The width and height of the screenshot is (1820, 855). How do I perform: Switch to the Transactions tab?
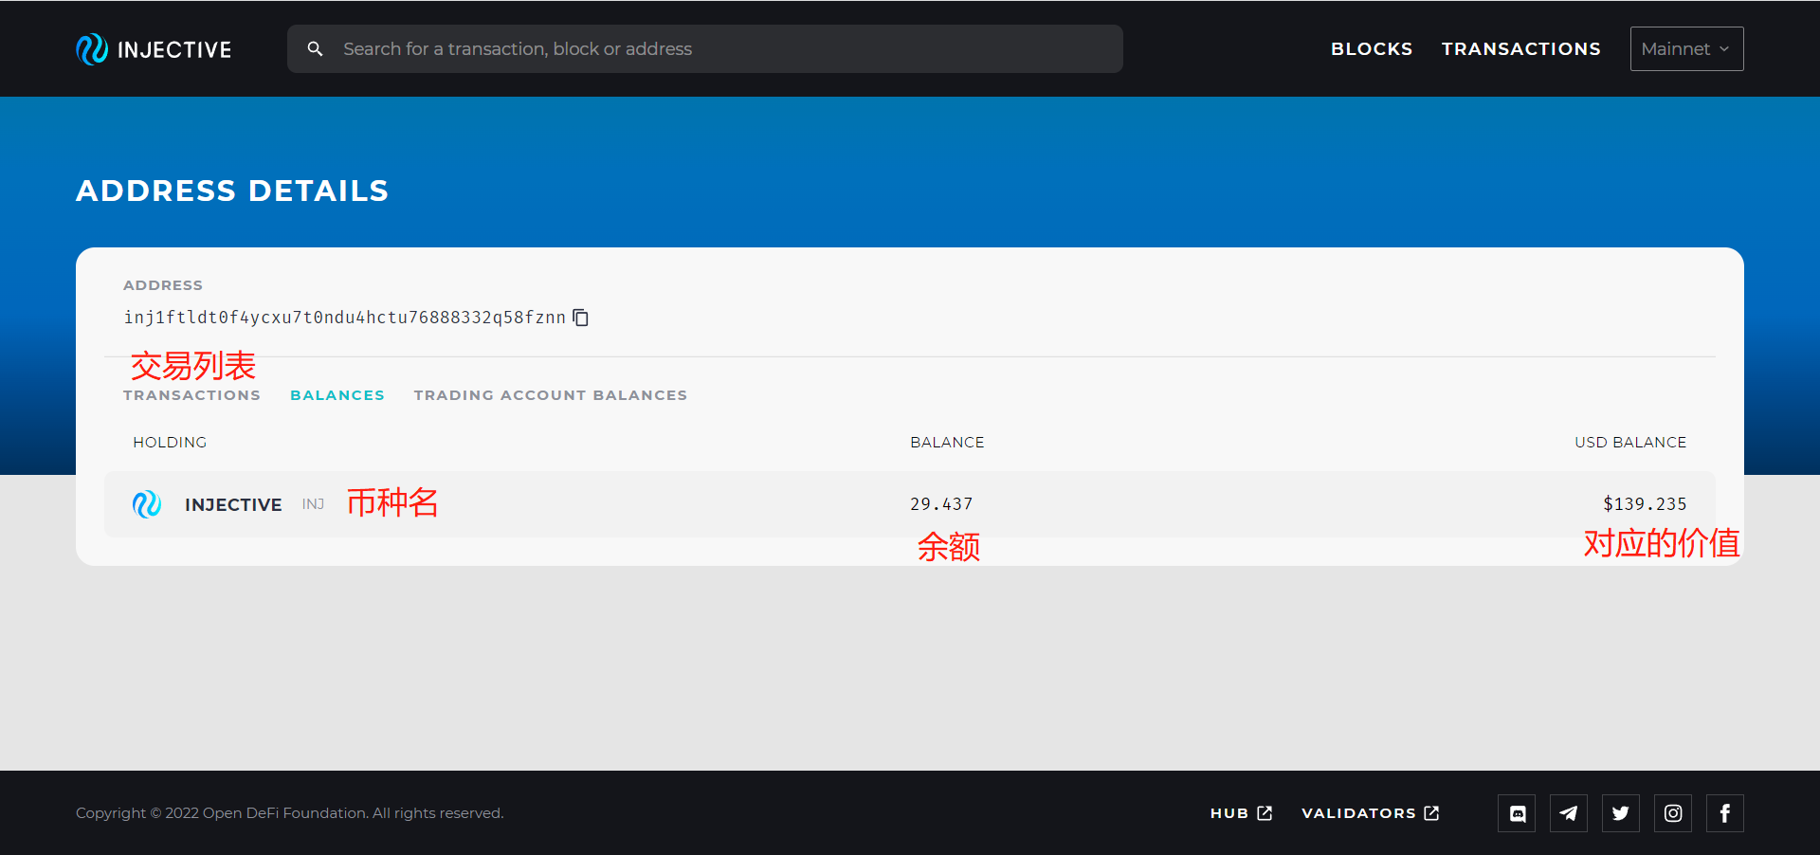191,395
